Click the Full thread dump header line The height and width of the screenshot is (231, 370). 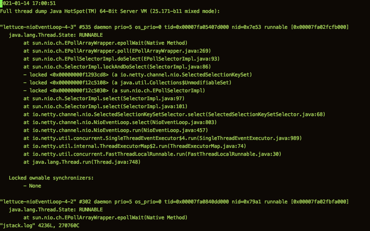[110, 11]
